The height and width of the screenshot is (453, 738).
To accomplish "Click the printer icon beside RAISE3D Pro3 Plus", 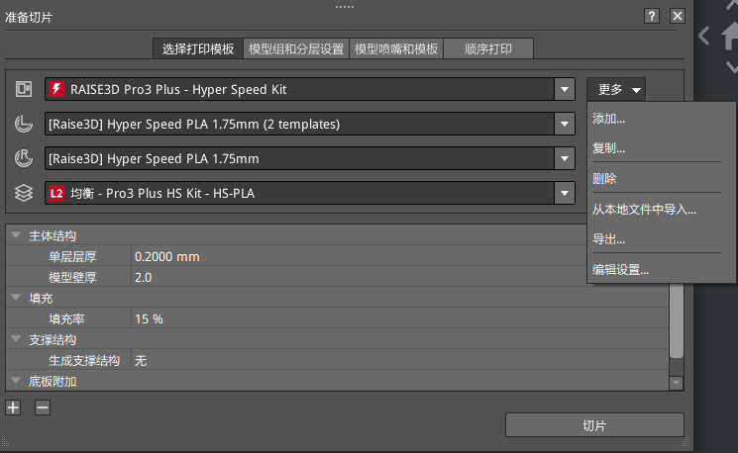I will coord(24,89).
